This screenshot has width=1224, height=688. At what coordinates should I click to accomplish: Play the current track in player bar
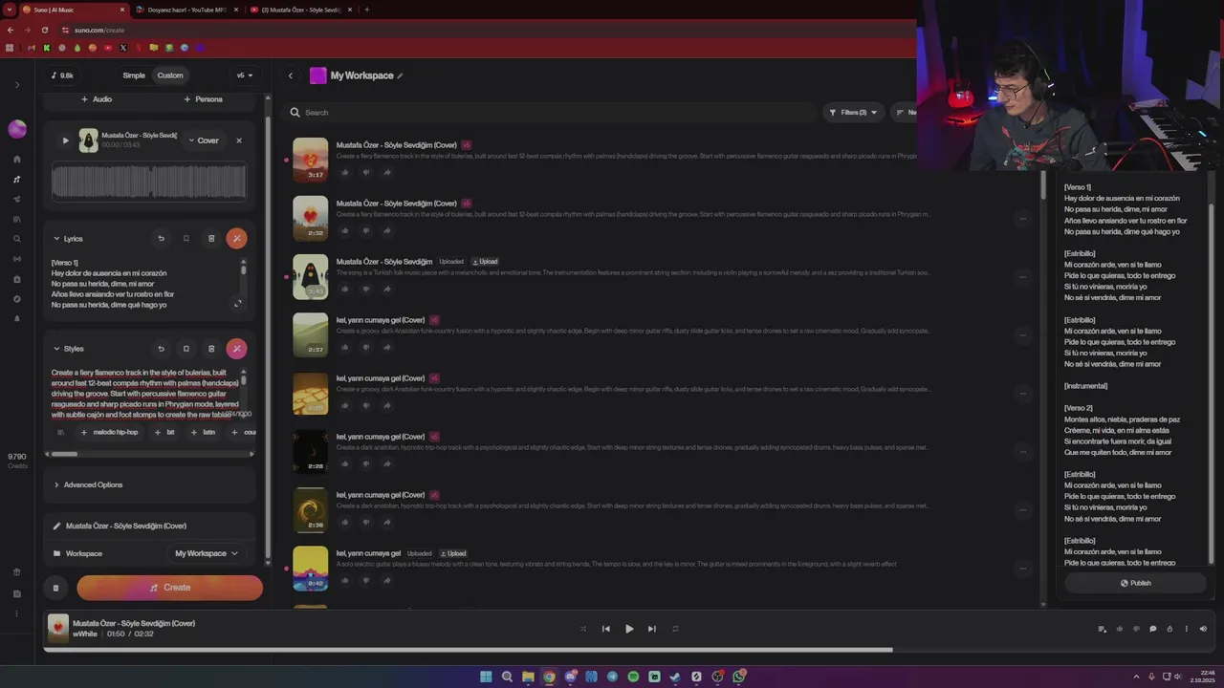(x=629, y=629)
